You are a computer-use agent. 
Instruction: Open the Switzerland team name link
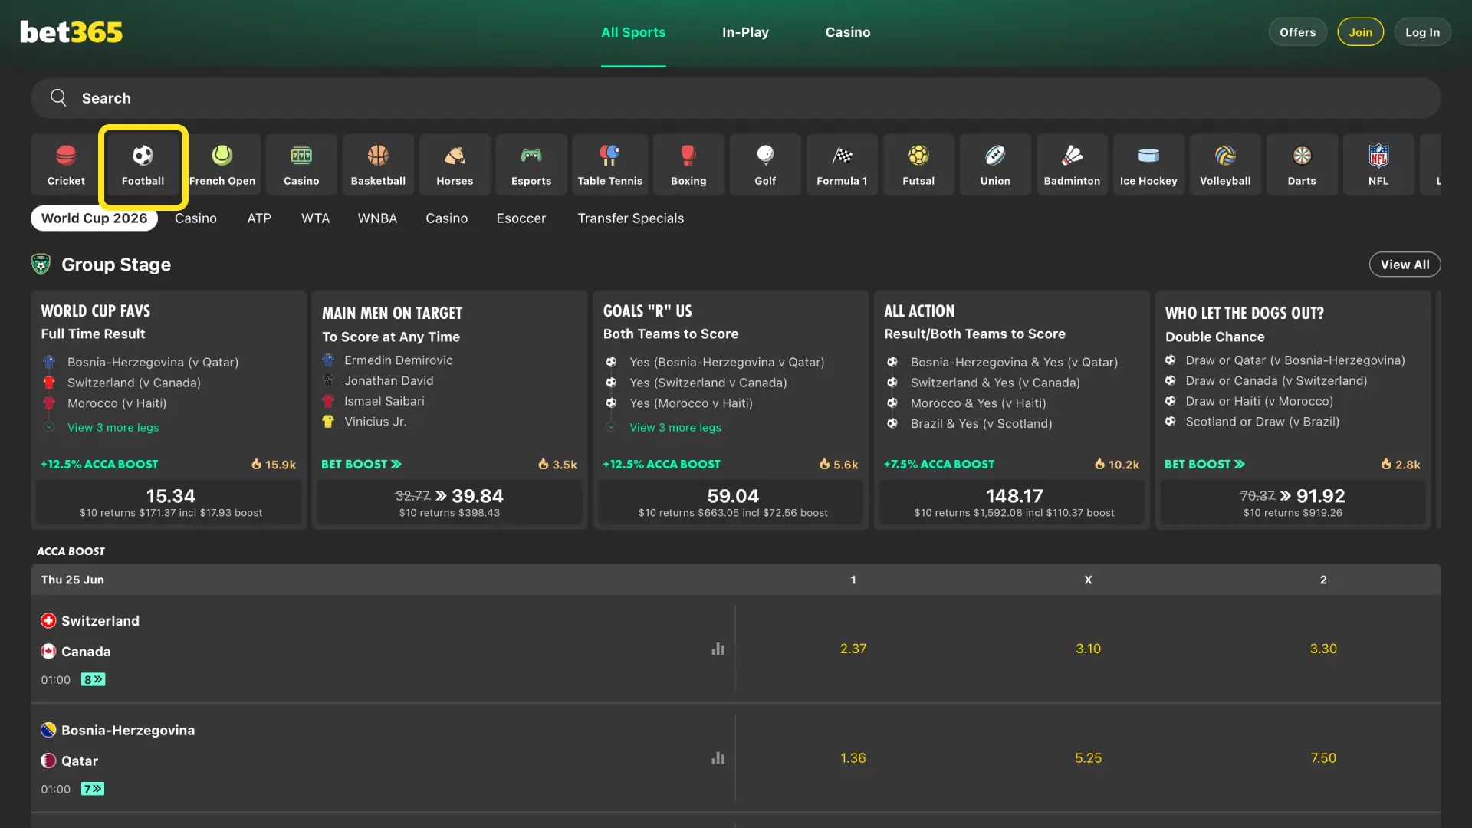point(100,621)
